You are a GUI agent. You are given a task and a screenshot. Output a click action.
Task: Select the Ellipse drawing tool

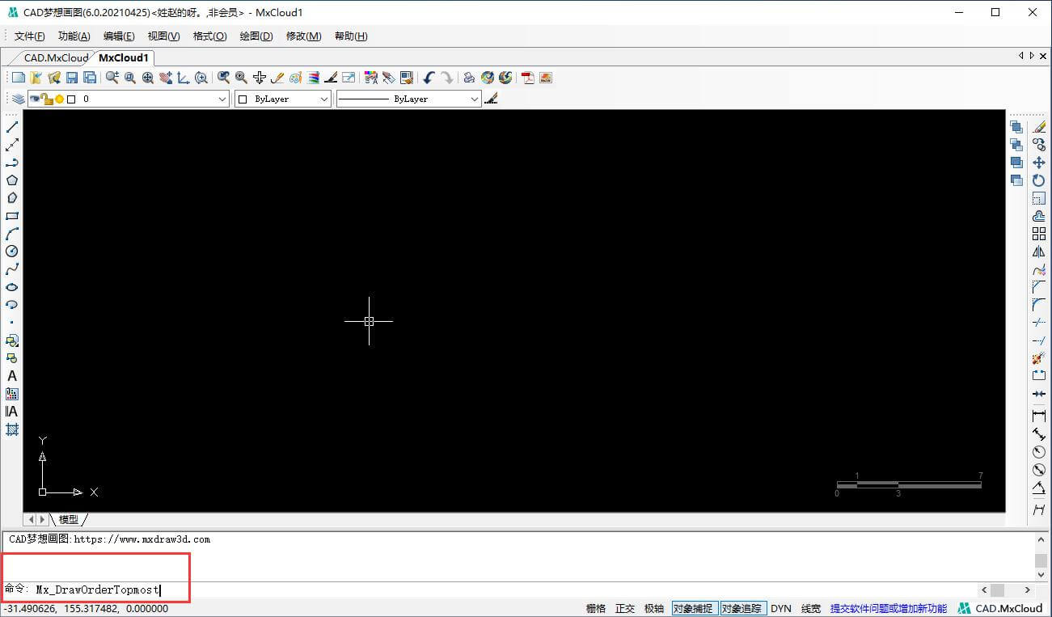point(12,287)
